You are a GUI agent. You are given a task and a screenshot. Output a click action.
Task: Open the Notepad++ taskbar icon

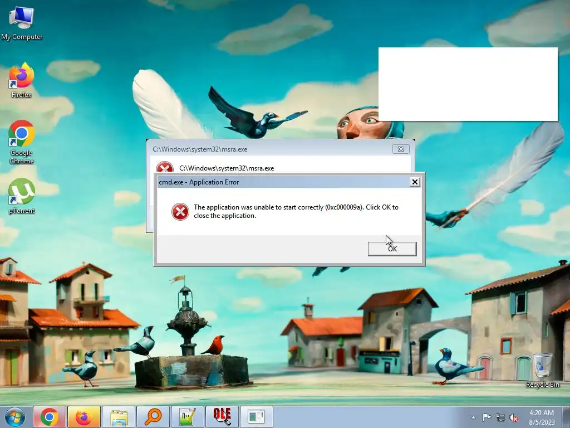[x=188, y=417]
